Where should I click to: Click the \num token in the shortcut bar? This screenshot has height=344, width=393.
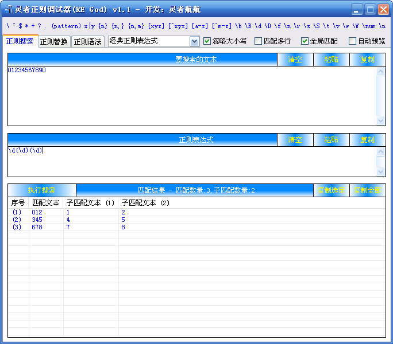click(369, 26)
